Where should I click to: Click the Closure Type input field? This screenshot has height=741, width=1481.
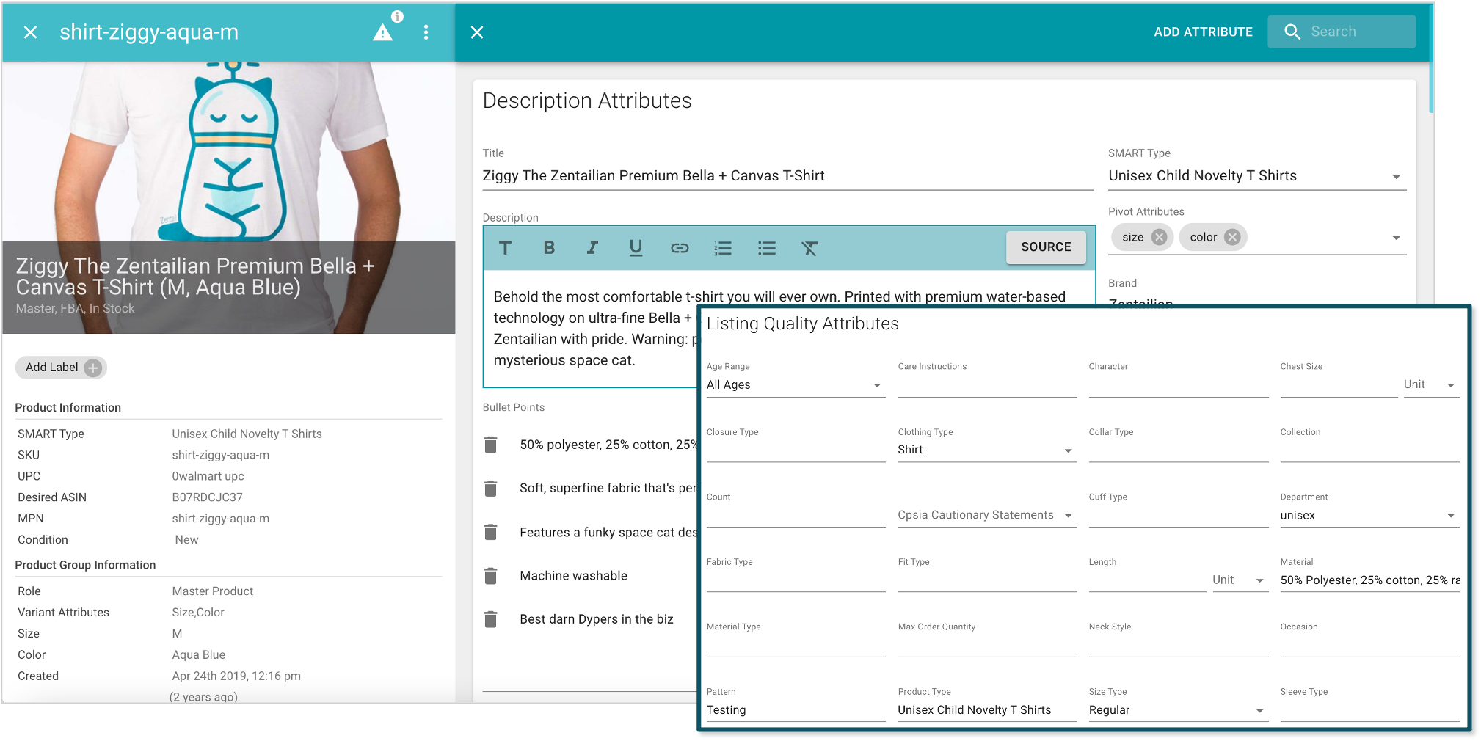[x=795, y=450]
